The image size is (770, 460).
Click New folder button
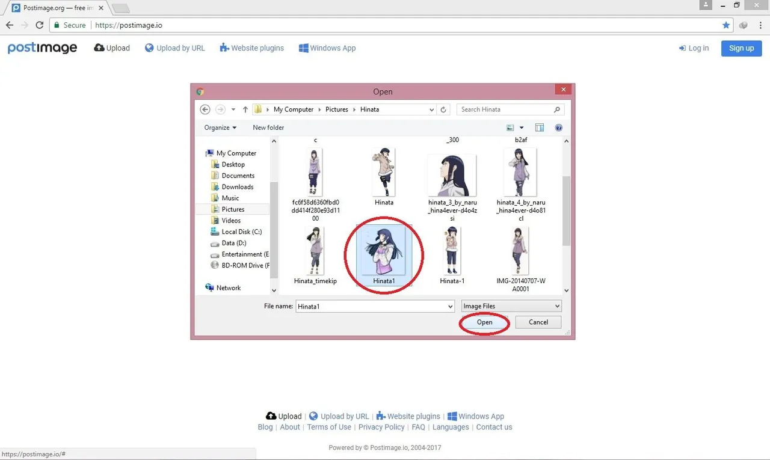pos(268,127)
